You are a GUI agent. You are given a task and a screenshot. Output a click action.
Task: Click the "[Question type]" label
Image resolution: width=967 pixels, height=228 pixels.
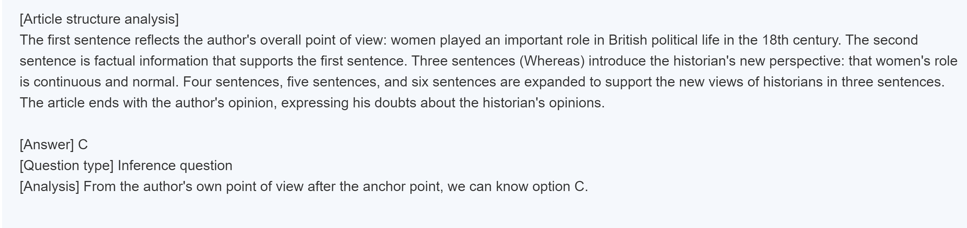click(x=66, y=166)
